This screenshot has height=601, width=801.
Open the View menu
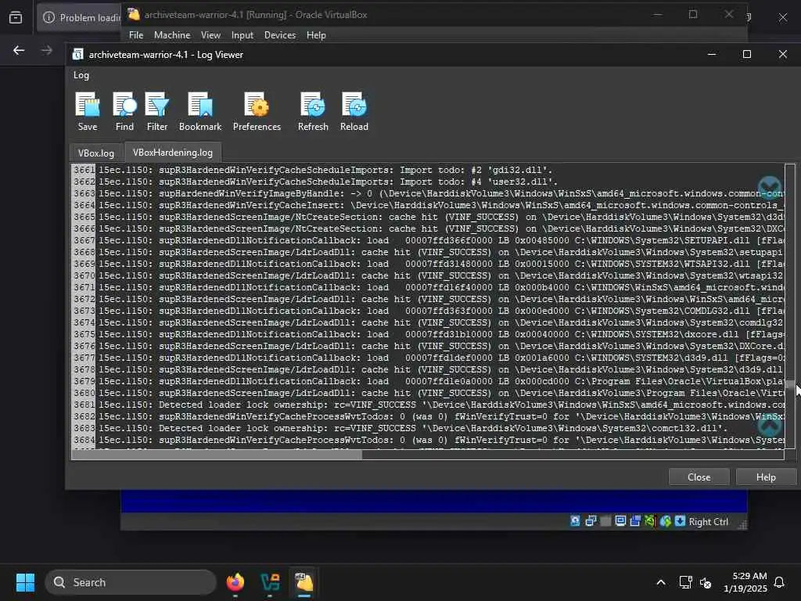click(210, 34)
